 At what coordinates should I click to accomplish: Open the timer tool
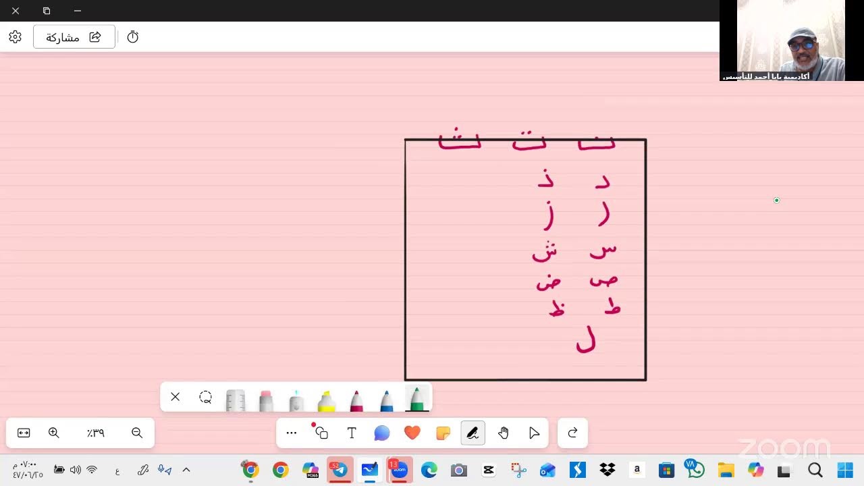133,37
